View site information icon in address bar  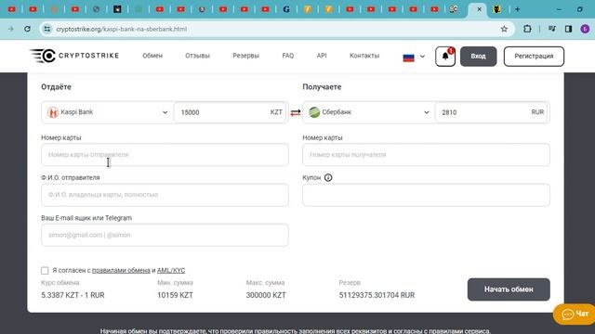click(x=47, y=29)
